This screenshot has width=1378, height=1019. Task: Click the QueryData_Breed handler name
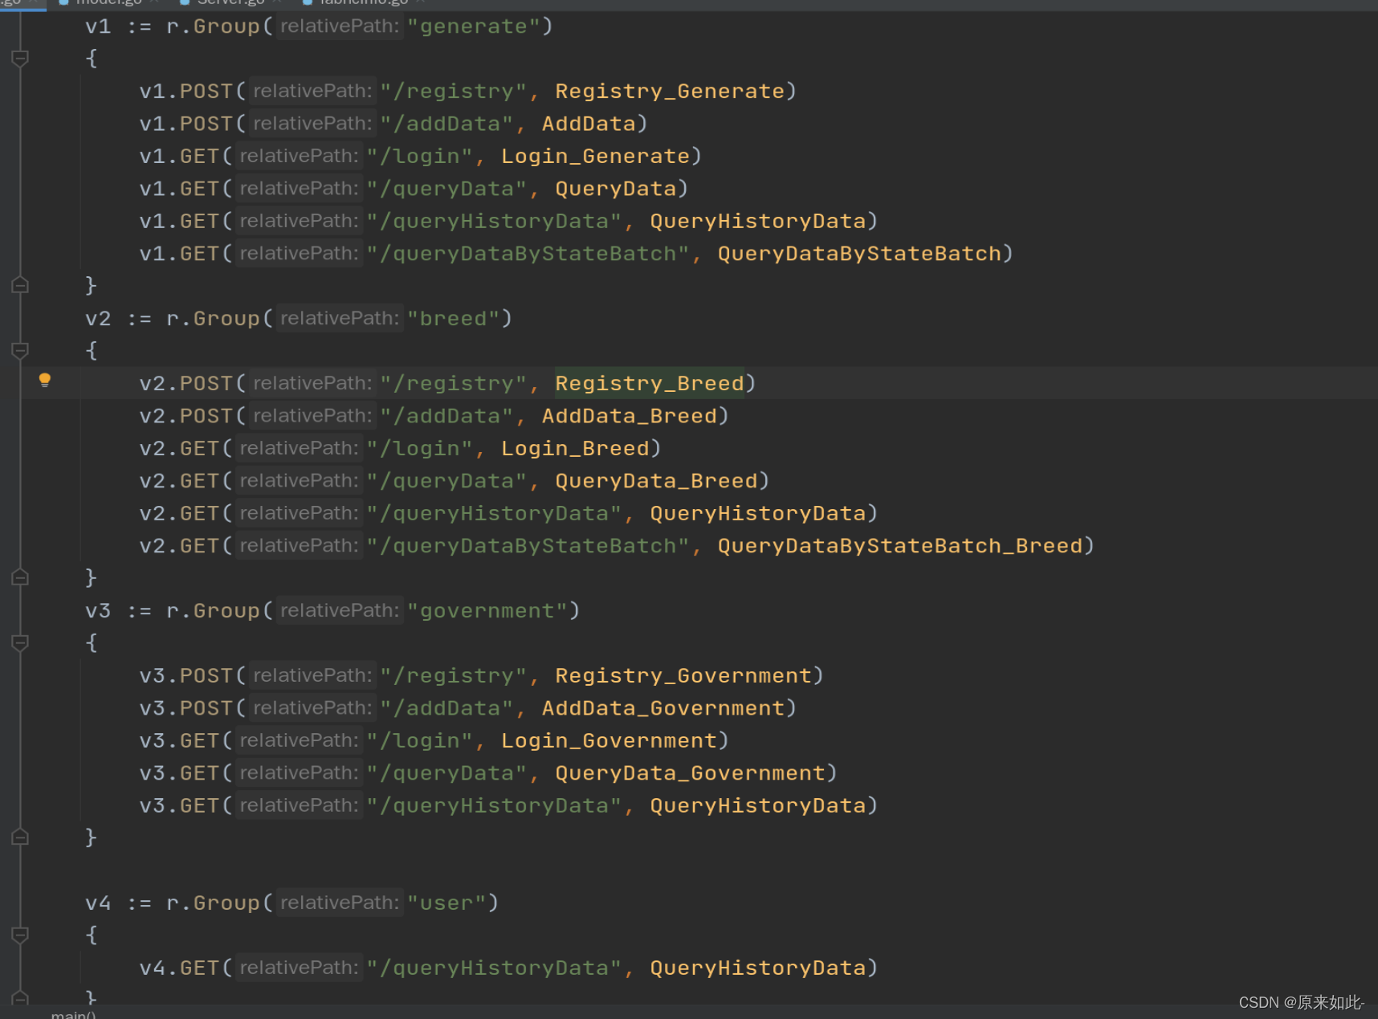656,481
